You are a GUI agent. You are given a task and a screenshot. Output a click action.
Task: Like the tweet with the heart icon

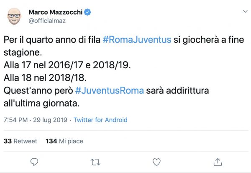coord(156,161)
